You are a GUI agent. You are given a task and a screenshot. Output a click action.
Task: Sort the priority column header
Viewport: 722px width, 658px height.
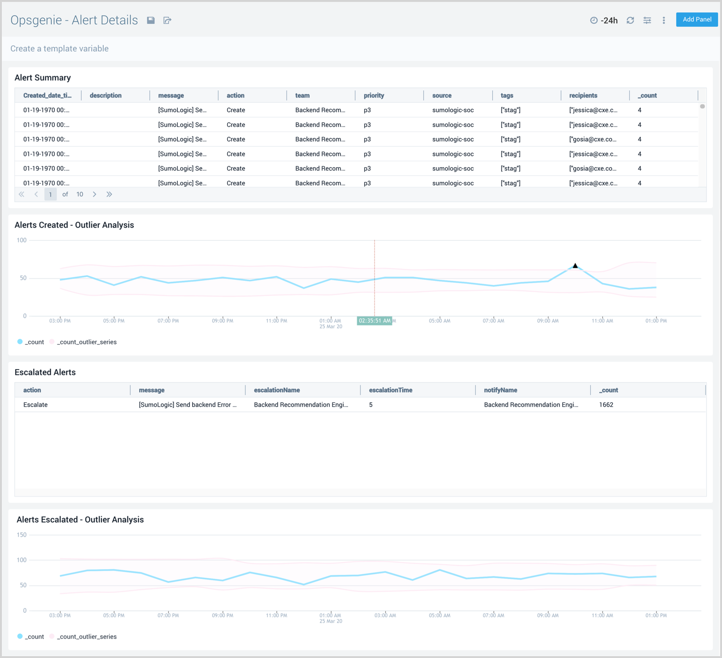[x=373, y=95]
